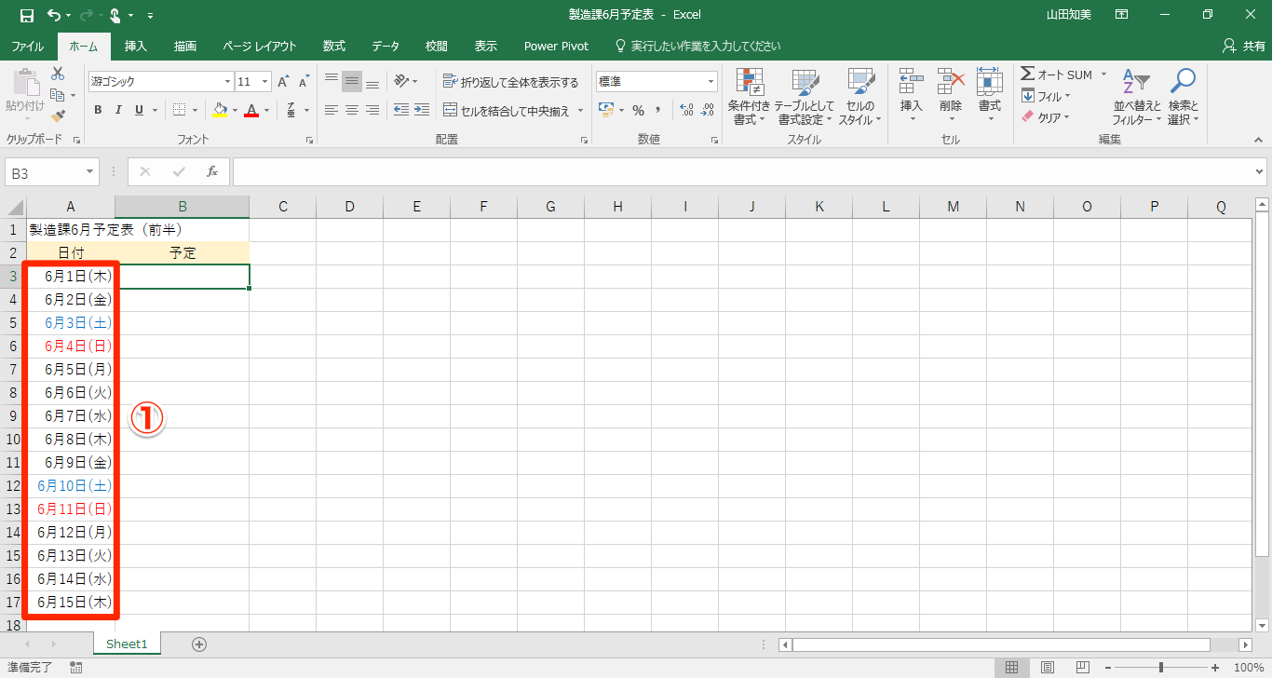
Task: Toggle italic formatting
Action: click(x=118, y=110)
